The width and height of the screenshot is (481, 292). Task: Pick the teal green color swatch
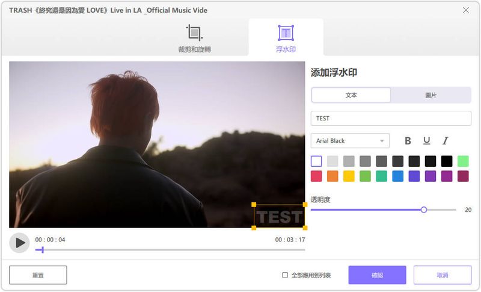381,176
